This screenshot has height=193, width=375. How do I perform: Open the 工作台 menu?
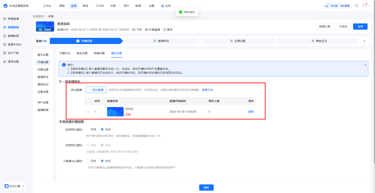coord(47,6)
